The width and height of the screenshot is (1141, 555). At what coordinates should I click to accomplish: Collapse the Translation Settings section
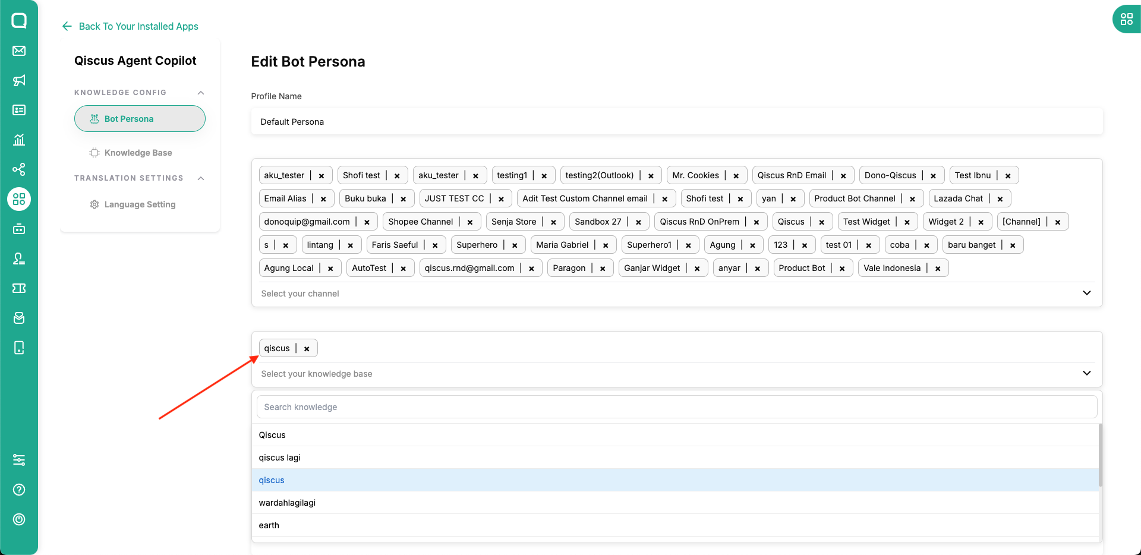201,178
